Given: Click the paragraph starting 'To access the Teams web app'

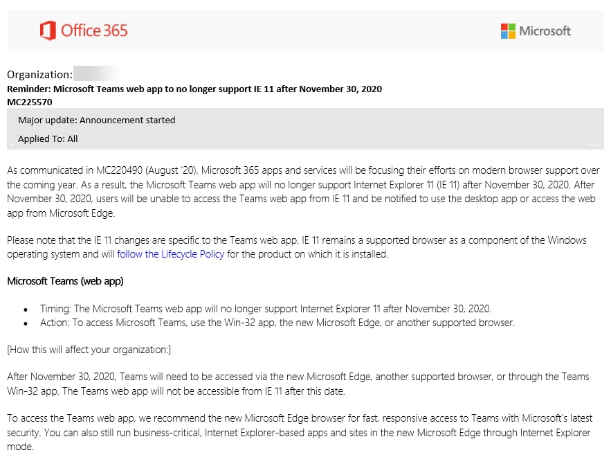Looking at the screenshot, I should click(300, 433).
